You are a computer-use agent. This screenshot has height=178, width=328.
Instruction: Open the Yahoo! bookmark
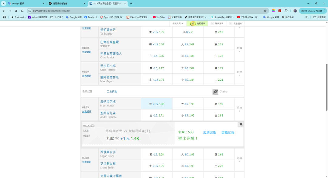(x=38, y=17)
